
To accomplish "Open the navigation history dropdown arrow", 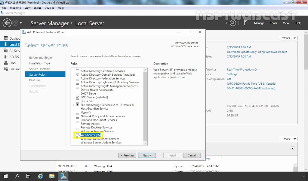I will click(21, 23).
